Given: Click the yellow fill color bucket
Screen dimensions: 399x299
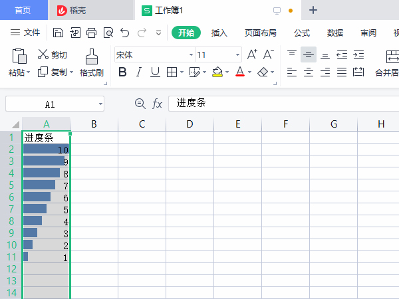Looking at the screenshot, I should (x=217, y=72).
